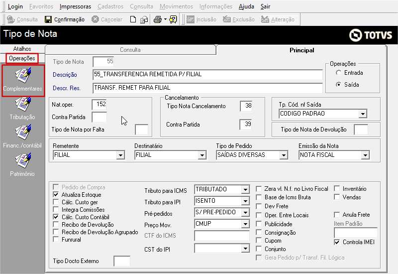Click the CTF do ICMS input field
398x274 pixels.
click(x=222, y=236)
